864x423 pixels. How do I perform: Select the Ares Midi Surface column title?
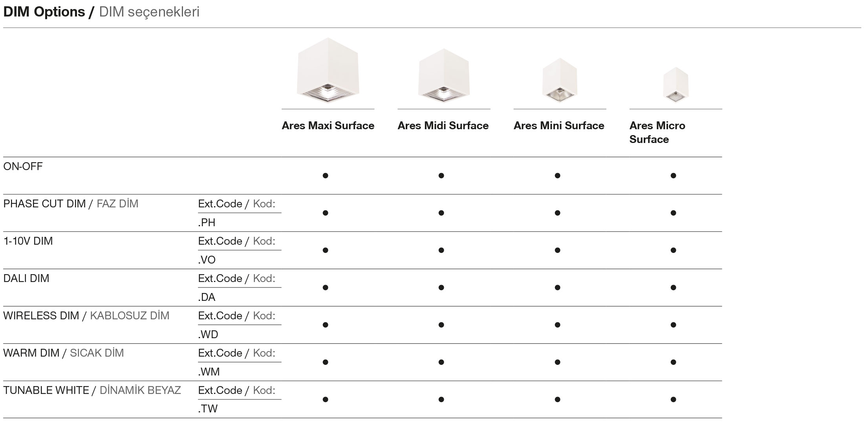[443, 126]
